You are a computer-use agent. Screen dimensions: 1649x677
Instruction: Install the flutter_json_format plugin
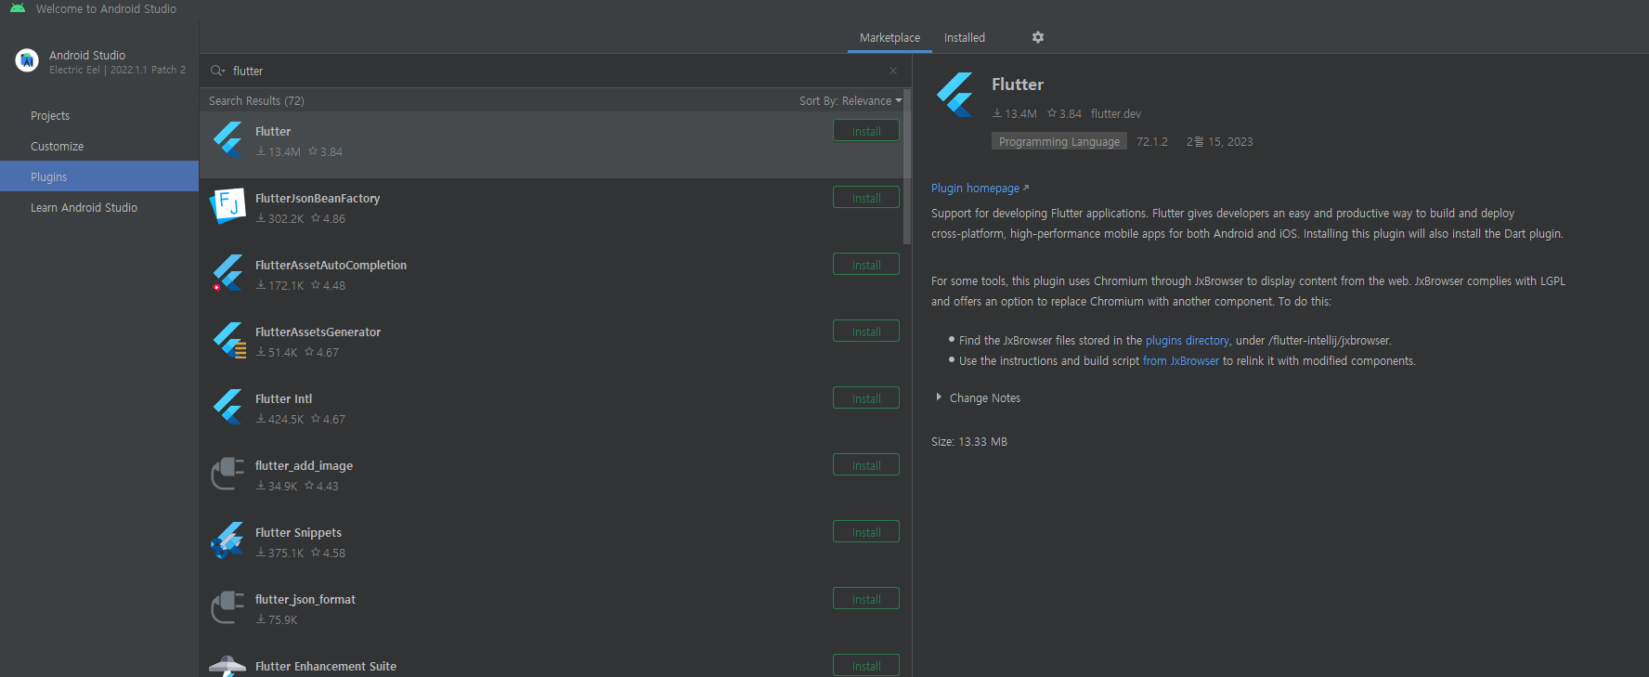[866, 599]
